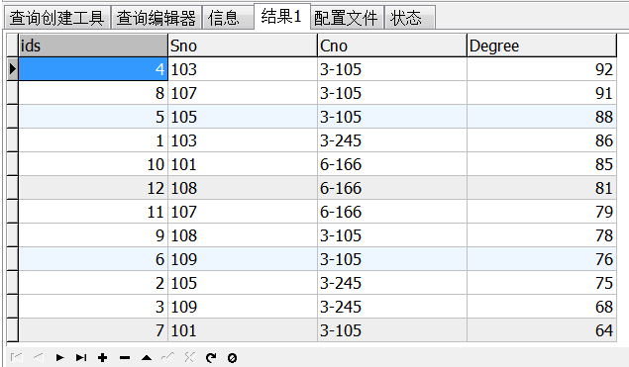
Task: Select Cno 3-105 in the Degree 78 row
Action: tap(392, 235)
